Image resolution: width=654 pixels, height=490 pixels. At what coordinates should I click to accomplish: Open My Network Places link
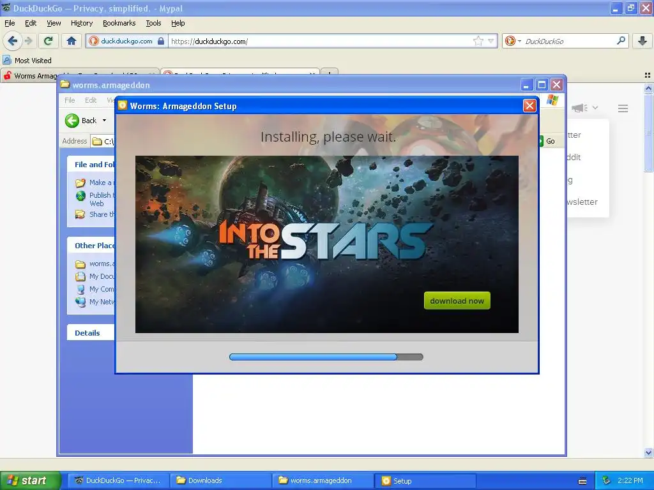tap(95, 302)
